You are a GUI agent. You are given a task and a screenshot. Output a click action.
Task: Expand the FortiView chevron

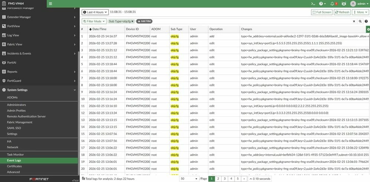[75, 26]
